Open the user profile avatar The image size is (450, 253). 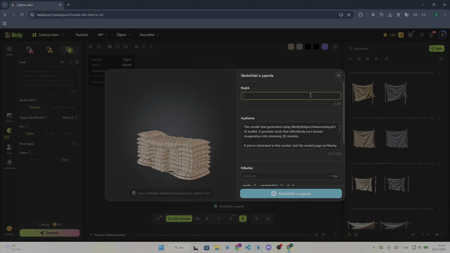click(442, 35)
